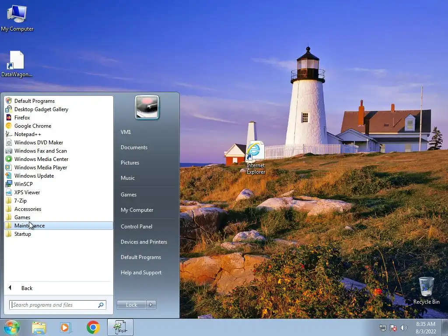
Task: Expand the Startup folder
Action: (x=59, y=234)
